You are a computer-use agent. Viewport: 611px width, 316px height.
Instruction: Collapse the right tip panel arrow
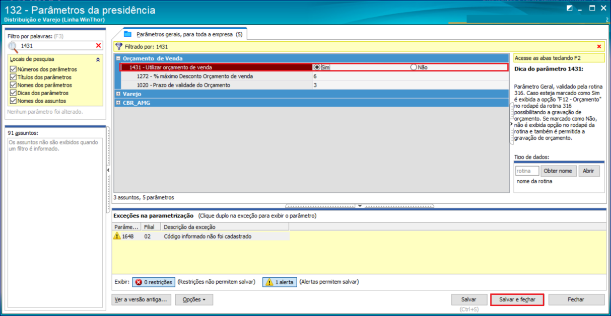point(511,123)
